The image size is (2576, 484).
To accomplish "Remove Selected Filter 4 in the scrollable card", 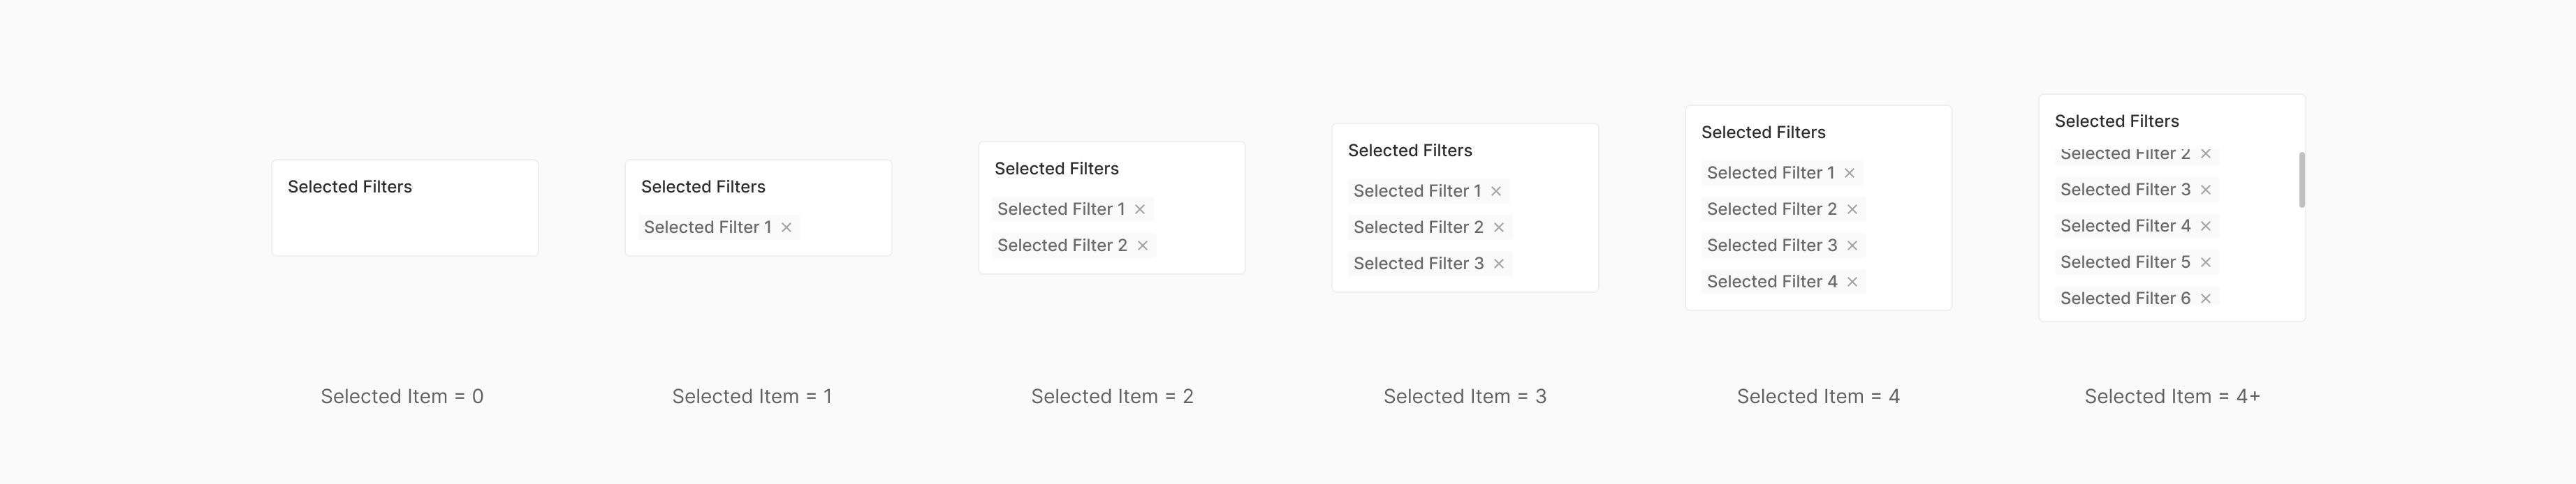I will point(2206,227).
